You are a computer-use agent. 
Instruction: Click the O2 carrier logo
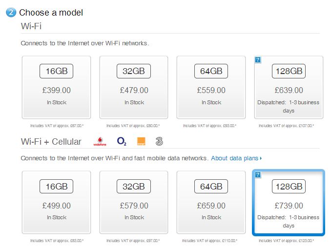click(x=122, y=142)
